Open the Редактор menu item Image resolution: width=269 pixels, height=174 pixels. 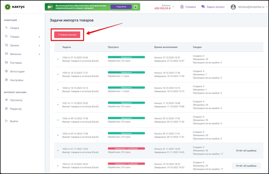tap(16, 109)
